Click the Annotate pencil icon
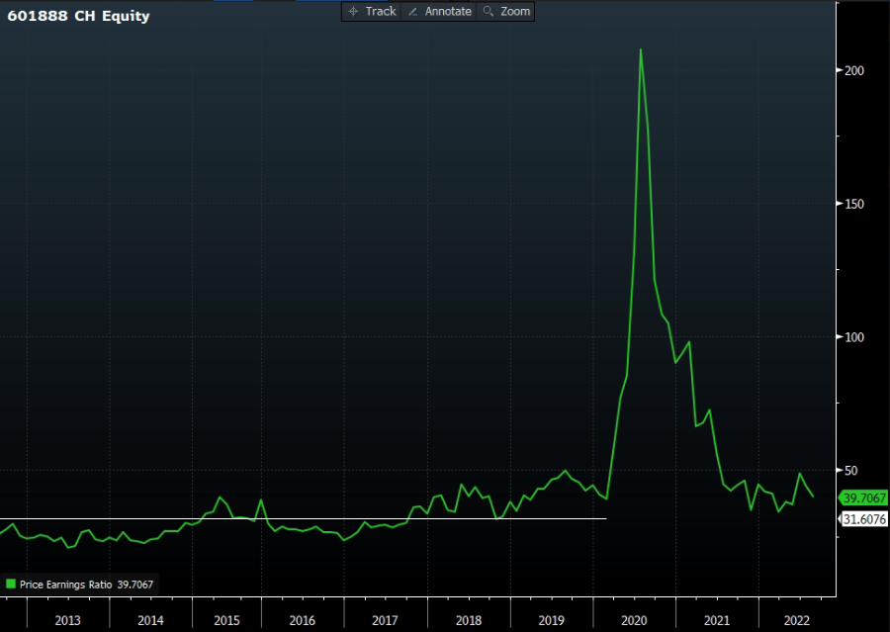 click(413, 12)
